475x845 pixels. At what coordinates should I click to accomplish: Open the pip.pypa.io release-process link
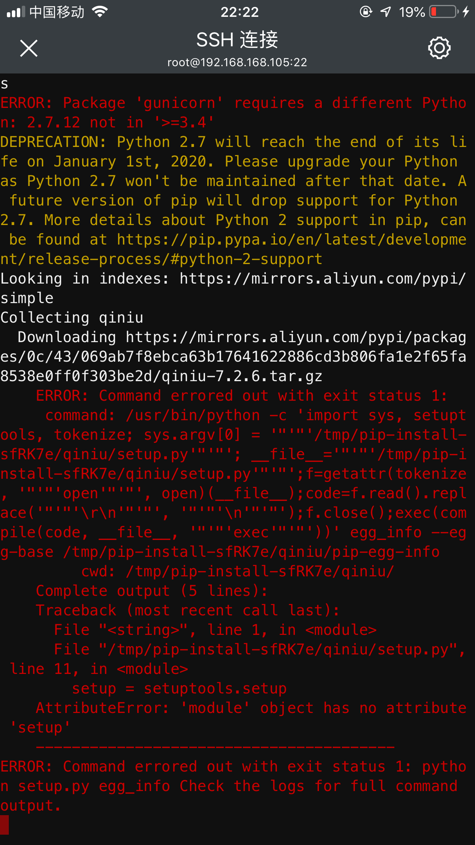tap(233, 249)
